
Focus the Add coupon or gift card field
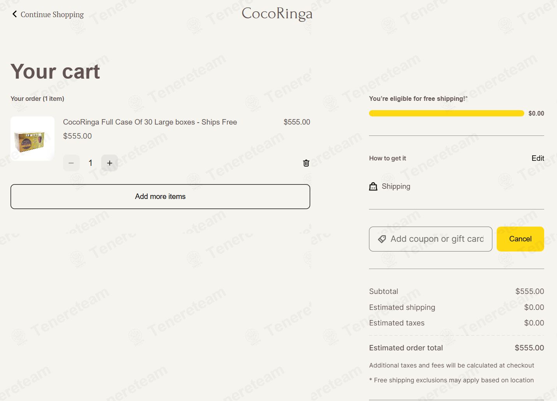pyautogui.click(x=430, y=239)
